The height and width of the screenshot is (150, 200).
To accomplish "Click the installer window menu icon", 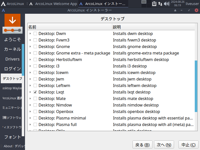I will tap(3, 10).
